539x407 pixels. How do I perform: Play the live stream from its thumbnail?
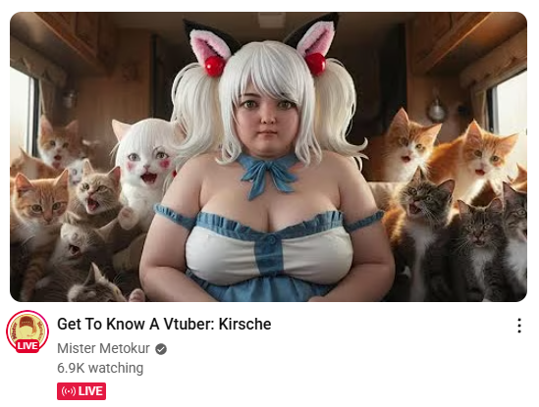tap(268, 157)
